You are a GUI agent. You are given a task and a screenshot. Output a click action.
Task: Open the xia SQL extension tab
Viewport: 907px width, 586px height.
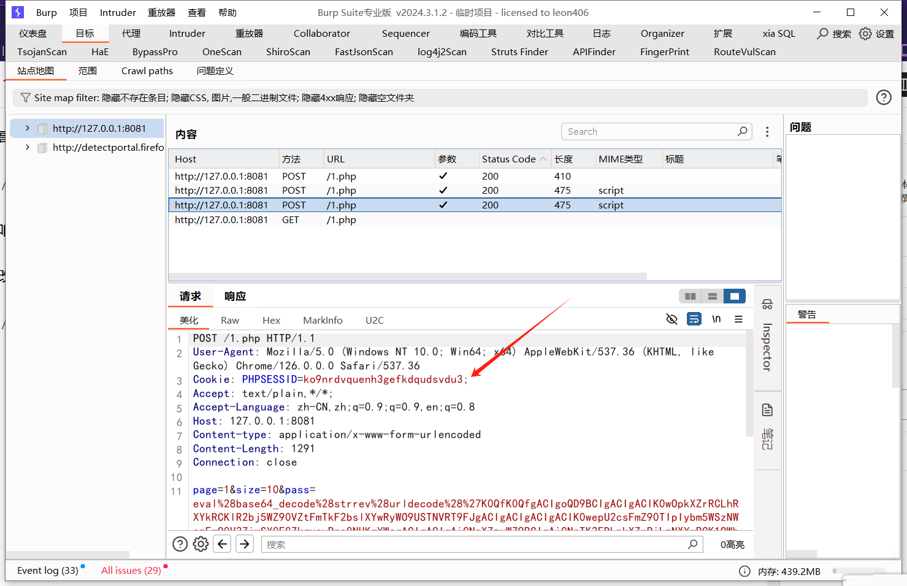point(779,34)
